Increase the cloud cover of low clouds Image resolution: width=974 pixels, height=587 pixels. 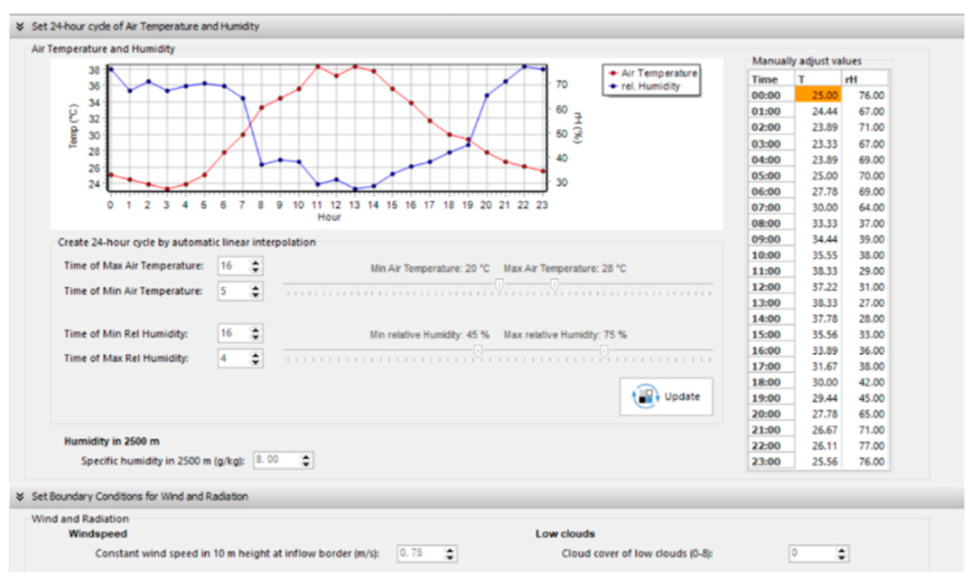841,550
